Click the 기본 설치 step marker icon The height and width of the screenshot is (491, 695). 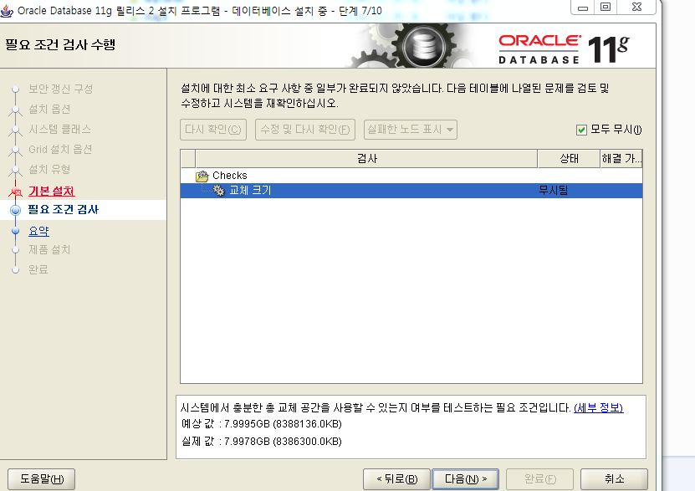(14, 191)
